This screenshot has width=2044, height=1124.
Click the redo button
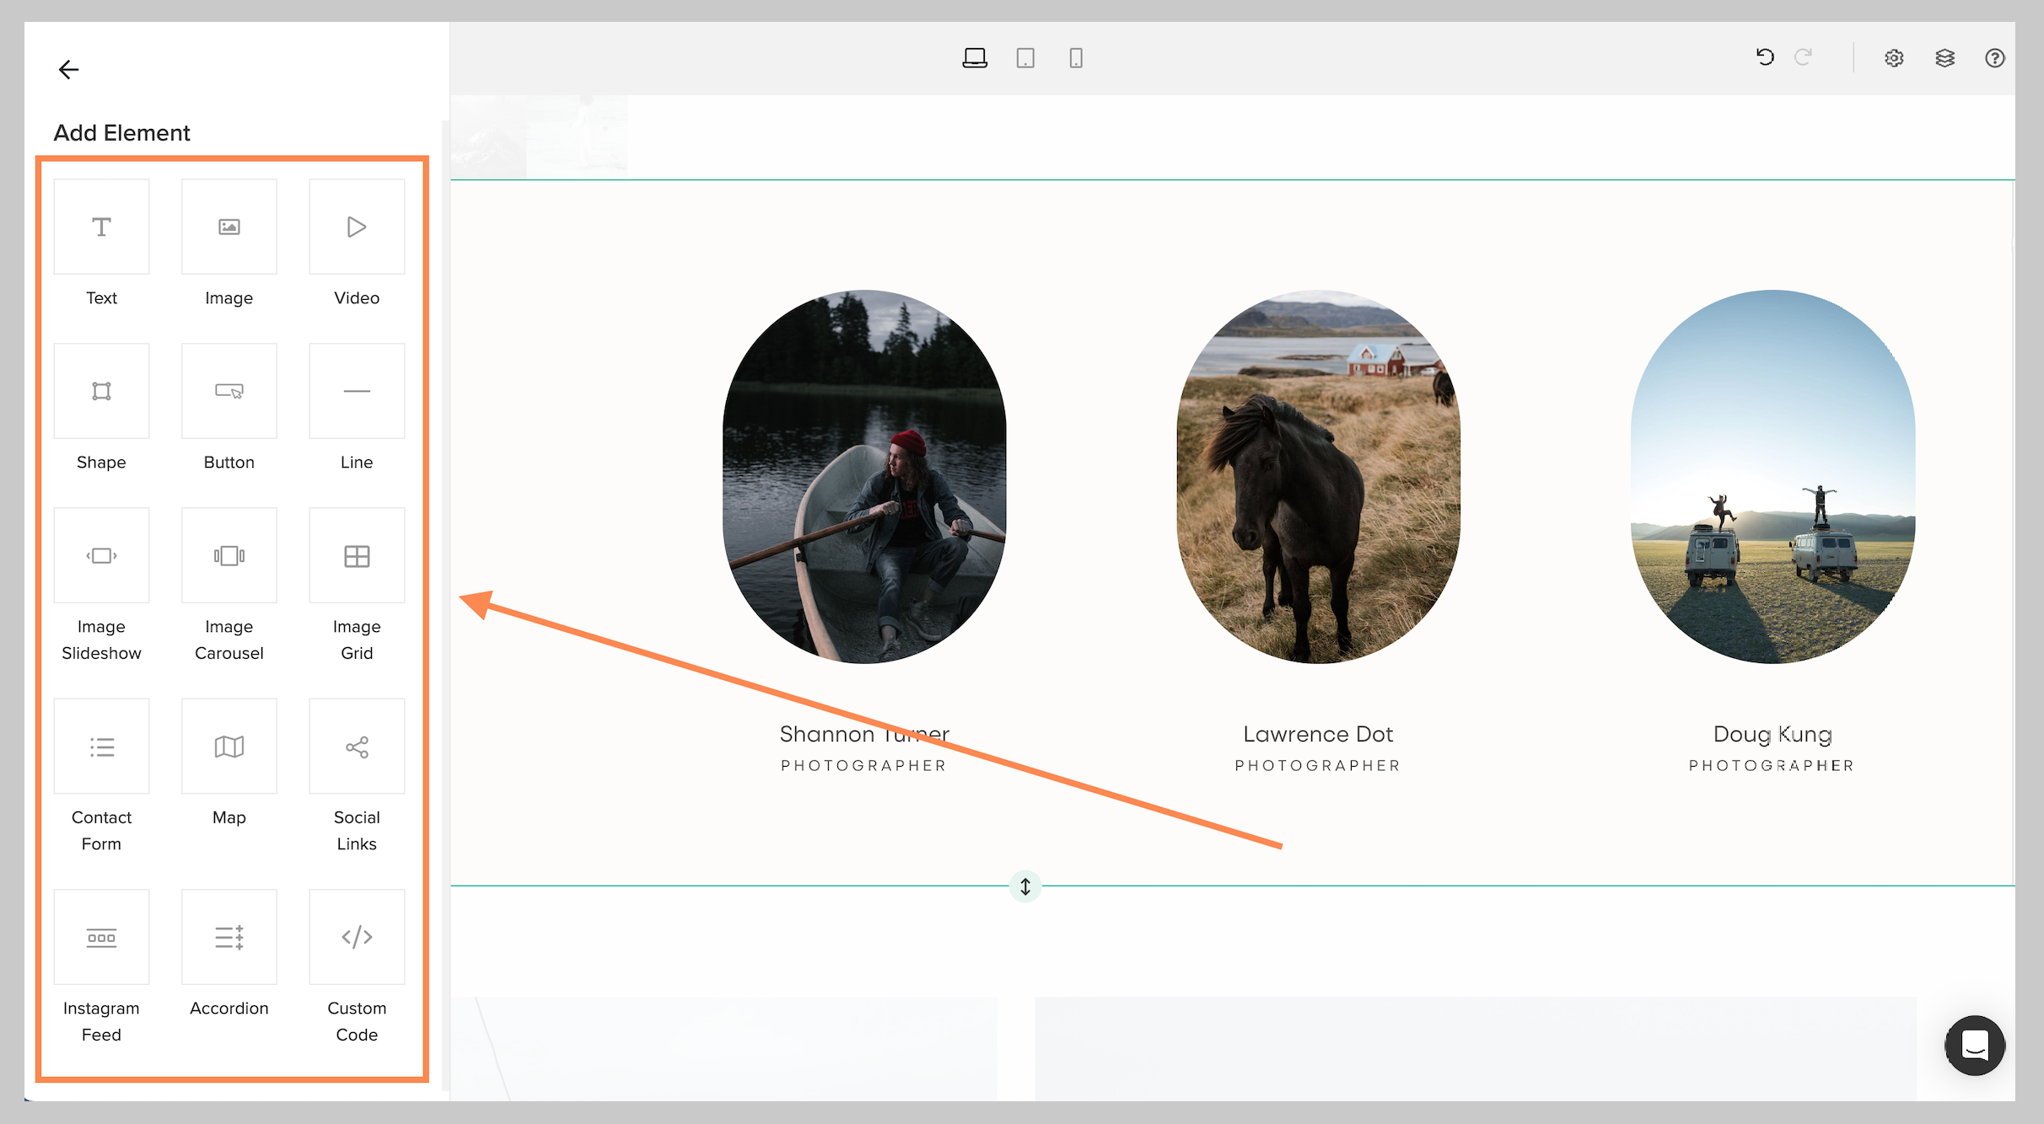pyautogui.click(x=1805, y=56)
